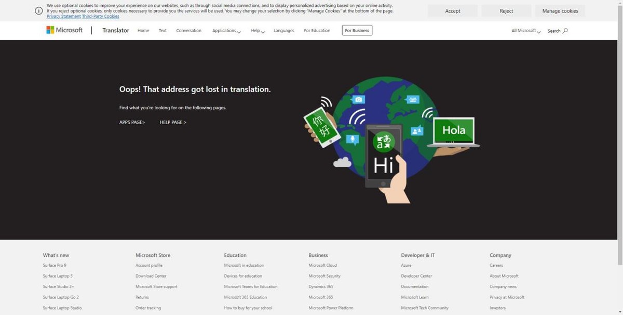This screenshot has height=315, width=623.
Task: Click the microphone icon on the globe
Action: [353, 139]
